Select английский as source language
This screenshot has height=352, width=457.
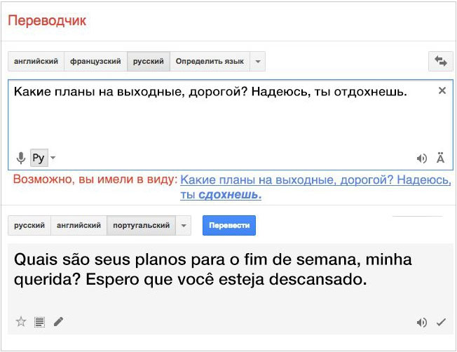point(36,62)
